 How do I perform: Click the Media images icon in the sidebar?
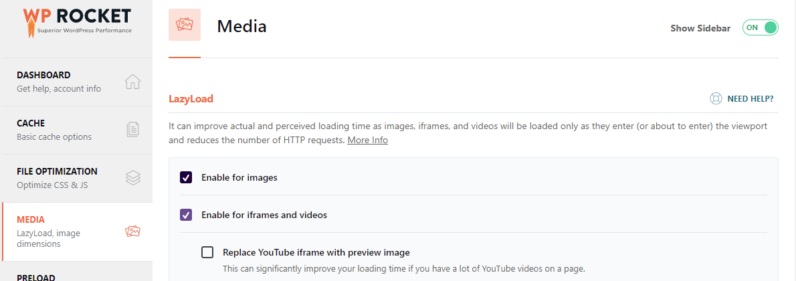point(132,231)
